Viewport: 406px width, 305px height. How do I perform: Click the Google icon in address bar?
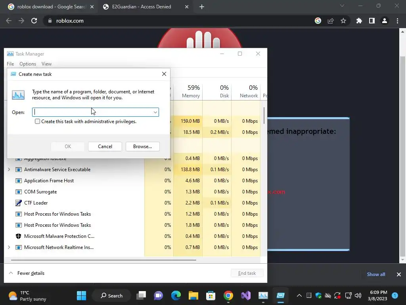click(318, 21)
